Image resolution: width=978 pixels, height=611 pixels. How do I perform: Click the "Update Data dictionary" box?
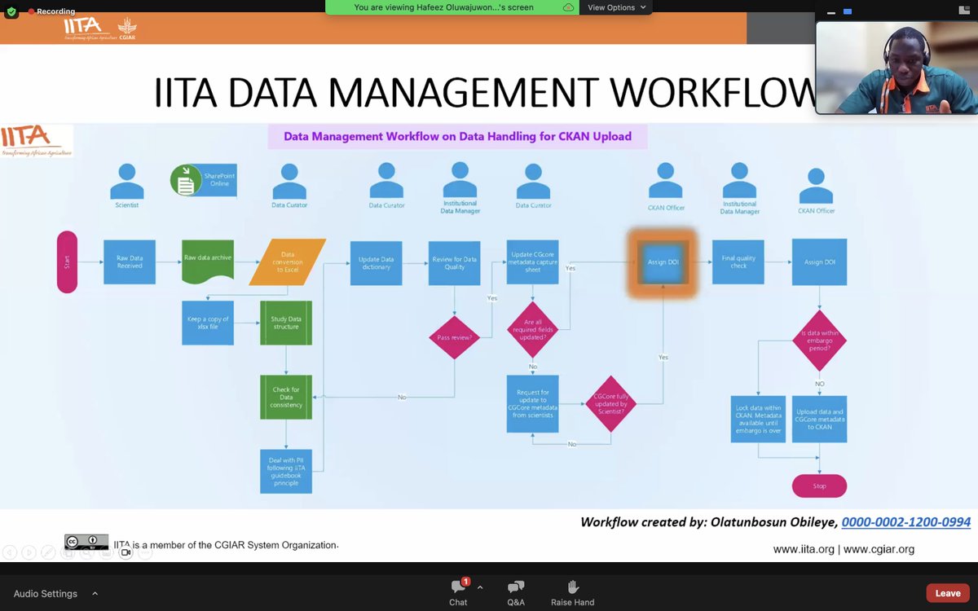coord(376,262)
